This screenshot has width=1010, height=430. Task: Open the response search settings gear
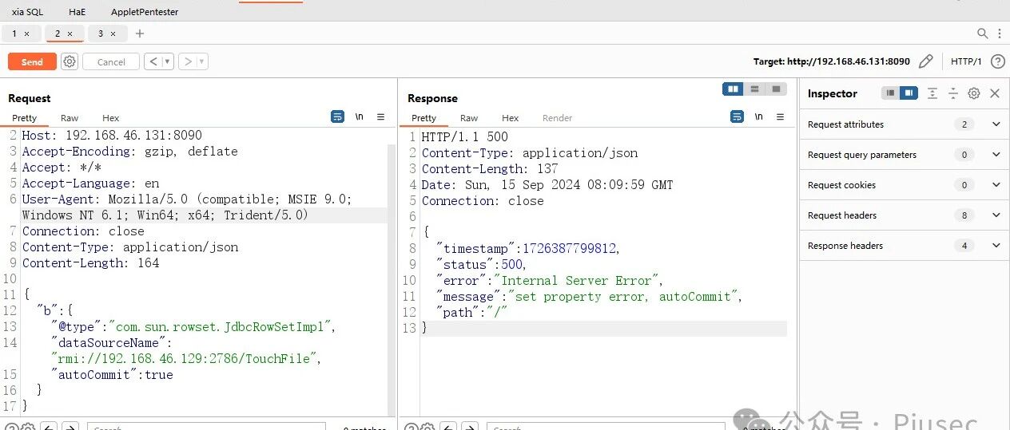[x=427, y=428]
